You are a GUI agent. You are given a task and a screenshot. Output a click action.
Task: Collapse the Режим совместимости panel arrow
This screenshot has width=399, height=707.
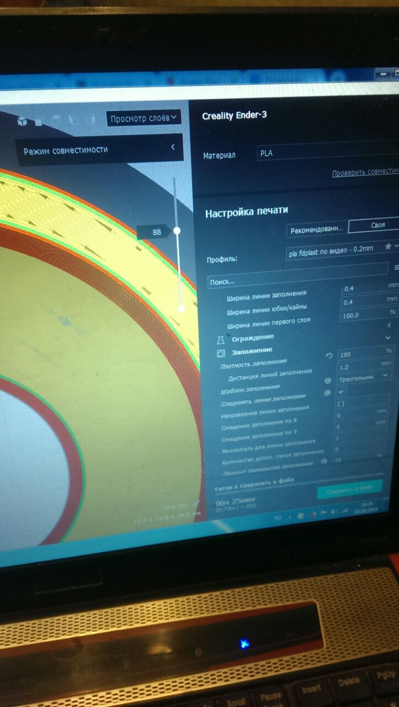[173, 147]
